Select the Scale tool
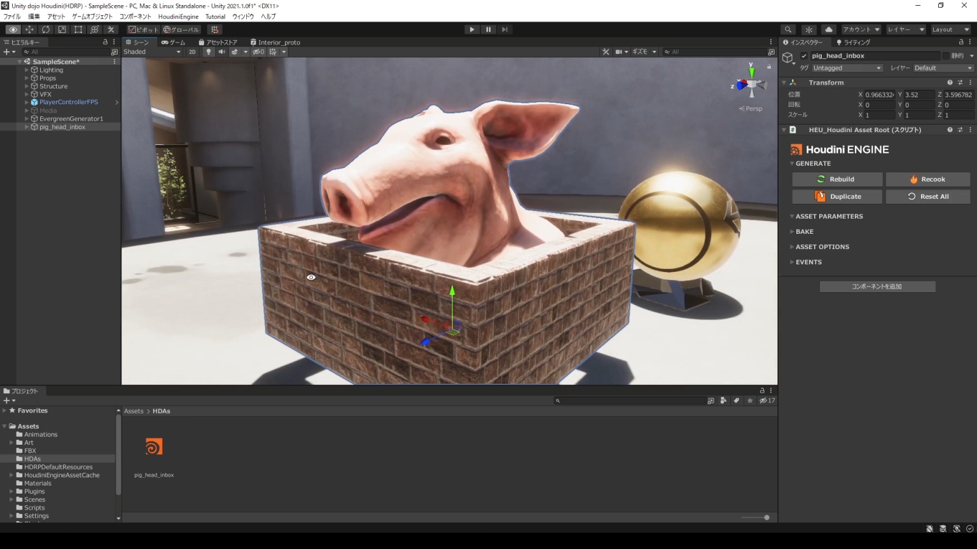Image resolution: width=977 pixels, height=549 pixels. [62, 29]
